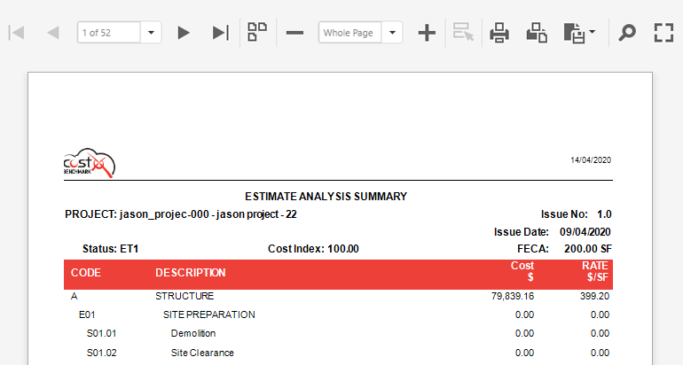Viewport: 683px width, 365px height.
Task: Zoom in with the plus icon
Action: pyautogui.click(x=427, y=33)
